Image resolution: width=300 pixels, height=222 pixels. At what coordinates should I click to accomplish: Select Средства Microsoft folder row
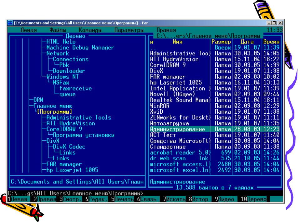(x=215, y=141)
